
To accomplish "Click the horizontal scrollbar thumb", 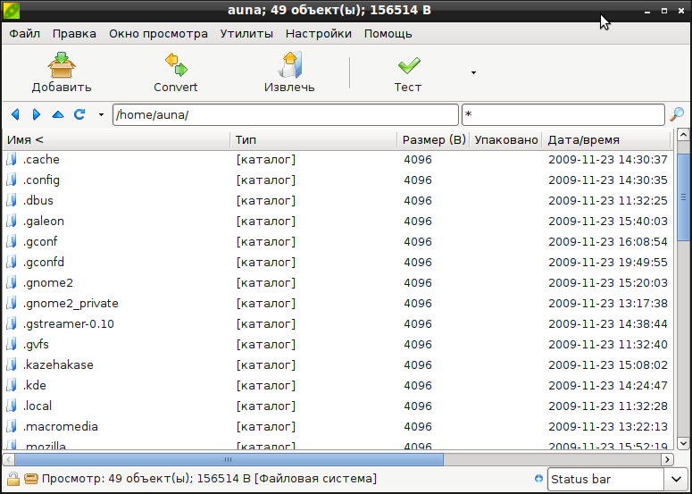I will tap(229, 459).
